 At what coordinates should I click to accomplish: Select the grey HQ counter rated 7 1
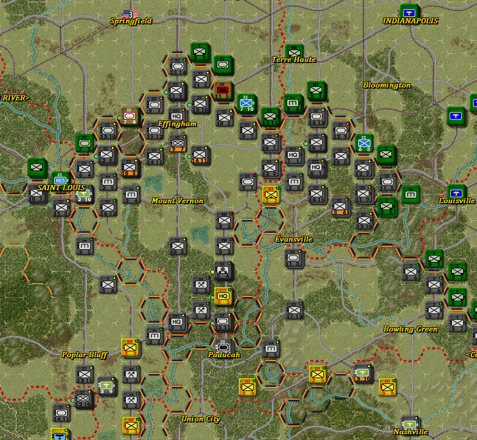[294, 155]
